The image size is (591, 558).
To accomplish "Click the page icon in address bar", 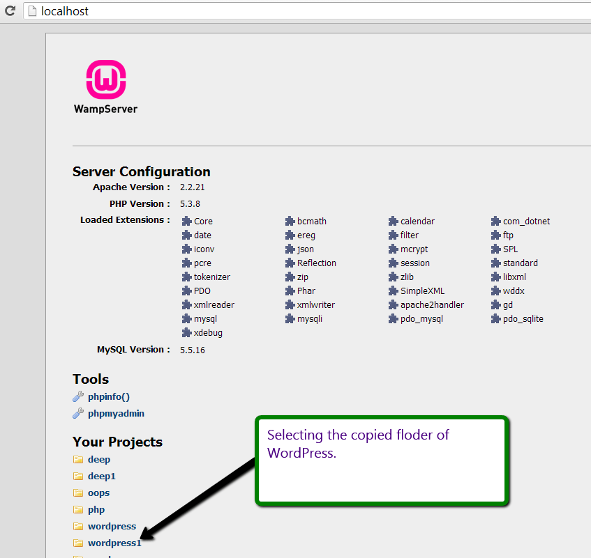I will (x=33, y=11).
